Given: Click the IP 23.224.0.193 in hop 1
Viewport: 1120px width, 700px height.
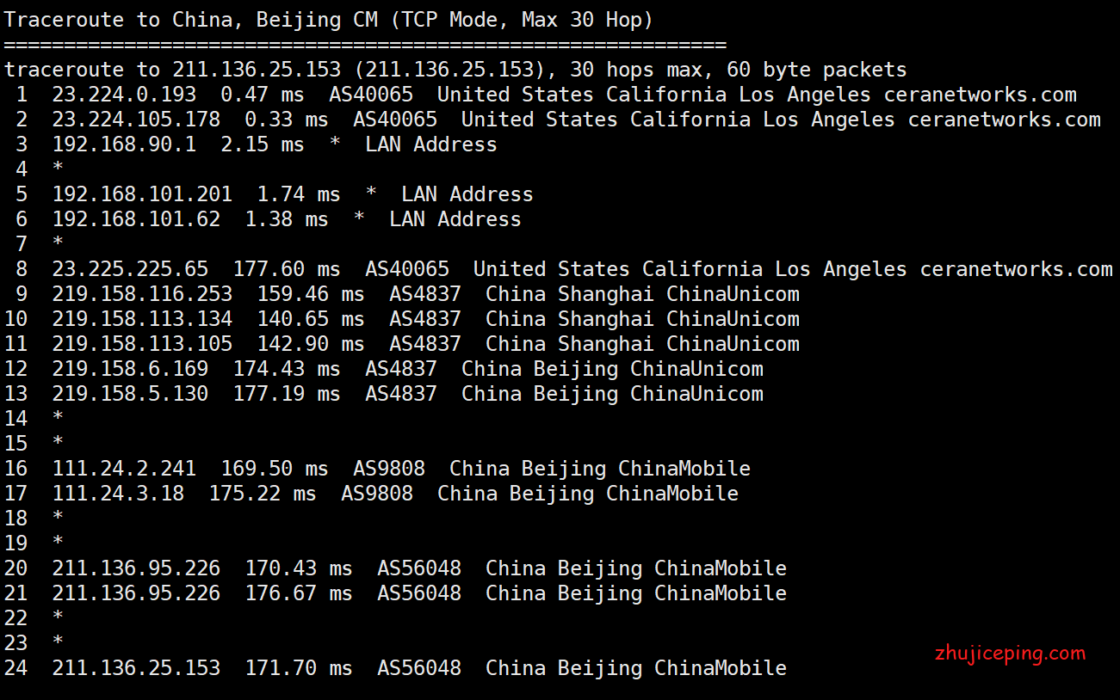Looking at the screenshot, I should 124,95.
